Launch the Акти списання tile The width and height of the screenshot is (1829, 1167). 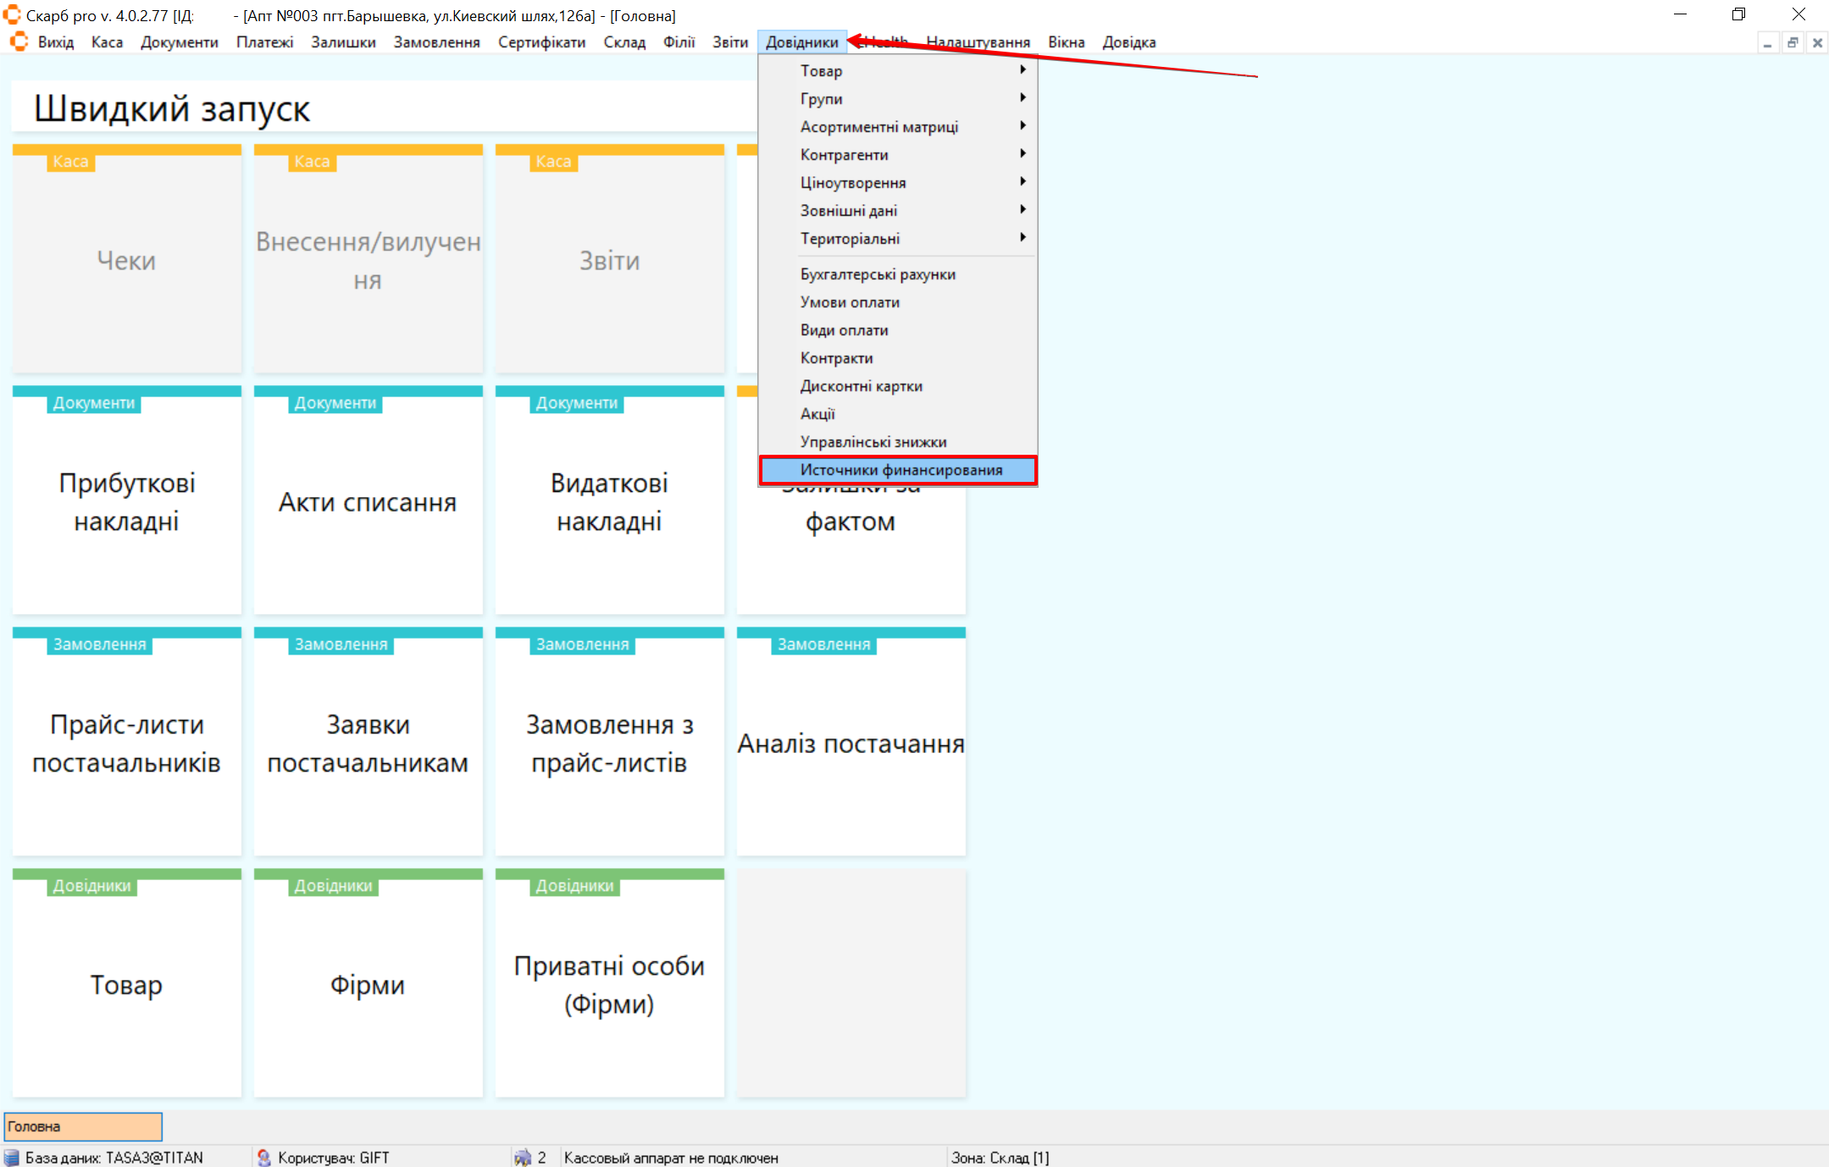[368, 501]
